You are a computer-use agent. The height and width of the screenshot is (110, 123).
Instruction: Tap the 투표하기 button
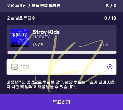61,102
